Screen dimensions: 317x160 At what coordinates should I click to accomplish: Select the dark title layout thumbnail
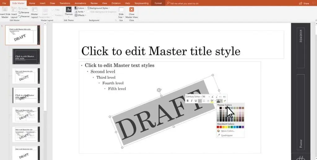coord(26,57)
